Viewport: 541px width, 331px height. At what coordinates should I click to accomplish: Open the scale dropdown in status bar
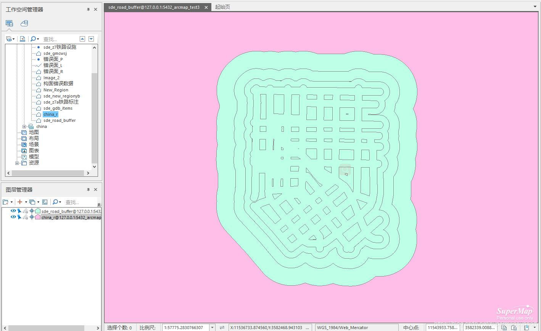213,328
